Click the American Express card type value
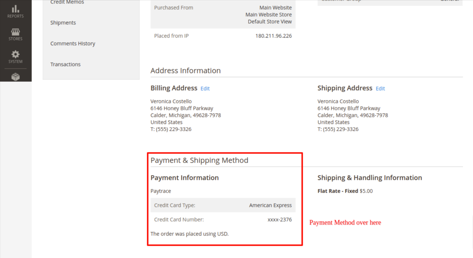 pyautogui.click(x=270, y=205)
